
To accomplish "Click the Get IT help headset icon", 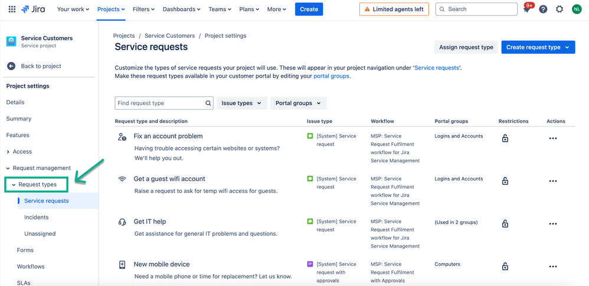I will click(122, 222).
